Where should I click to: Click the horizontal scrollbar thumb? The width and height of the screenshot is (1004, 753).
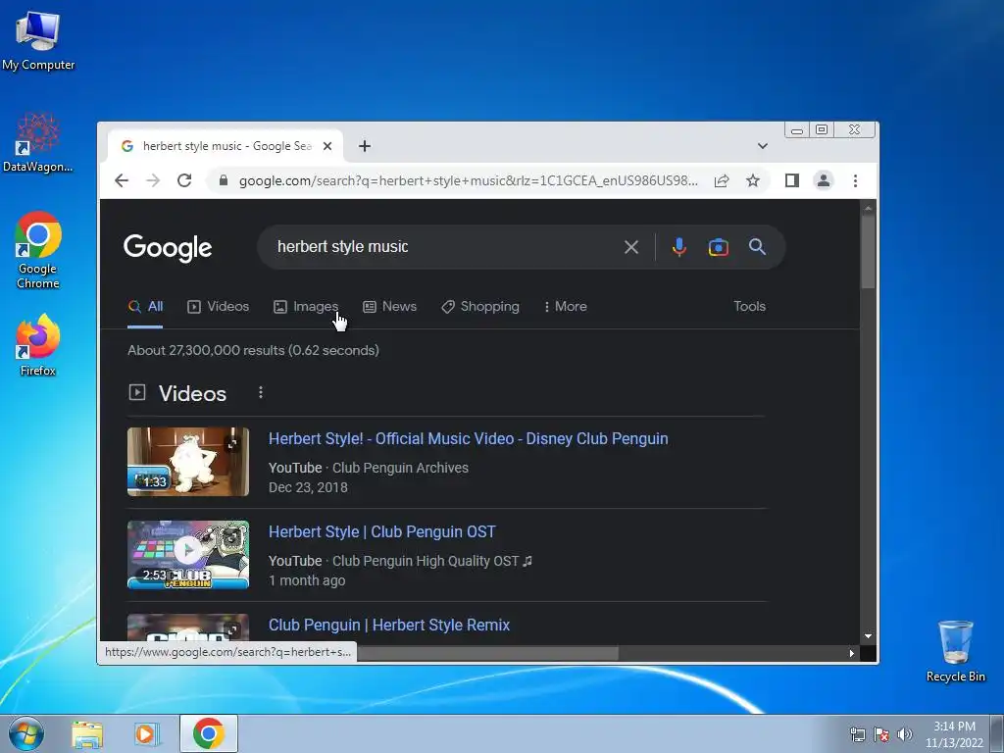tap(488, 653)
